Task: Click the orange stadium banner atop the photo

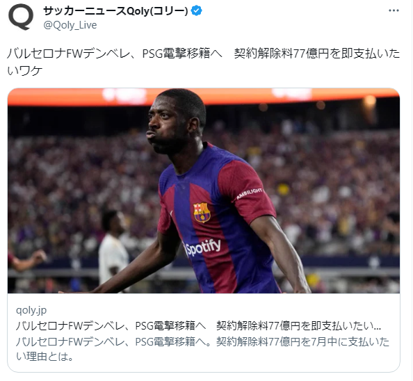Action: pos(204,97)
